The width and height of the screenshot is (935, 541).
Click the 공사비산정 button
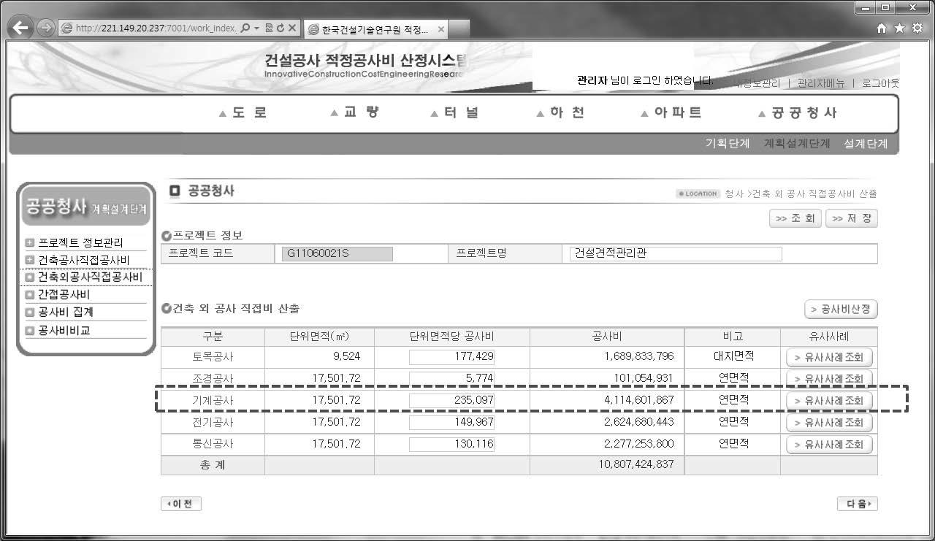pyautogui.click(x=841, y=309)
